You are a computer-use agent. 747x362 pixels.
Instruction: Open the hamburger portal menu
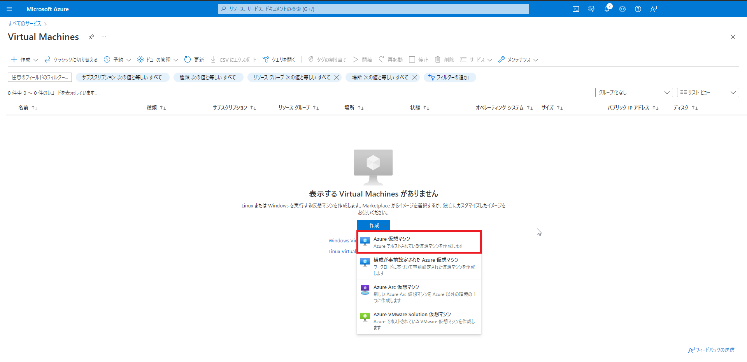point(9,9)
